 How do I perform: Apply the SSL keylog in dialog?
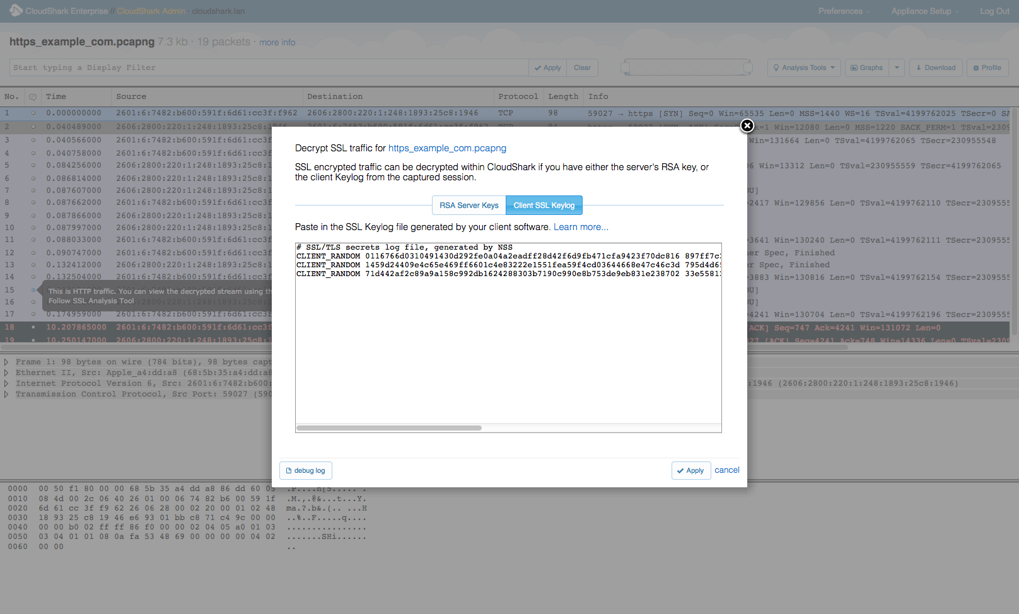pyautogui.click(x=691, y=471)
